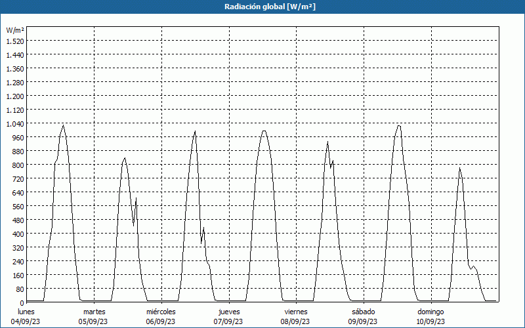This screenshot has width=525, height=328.
Task: Click the 'jueves' day label
Action: tap(229, 312)
